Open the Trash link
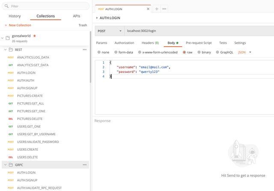The image size is (274, 191). coord(83,25)
